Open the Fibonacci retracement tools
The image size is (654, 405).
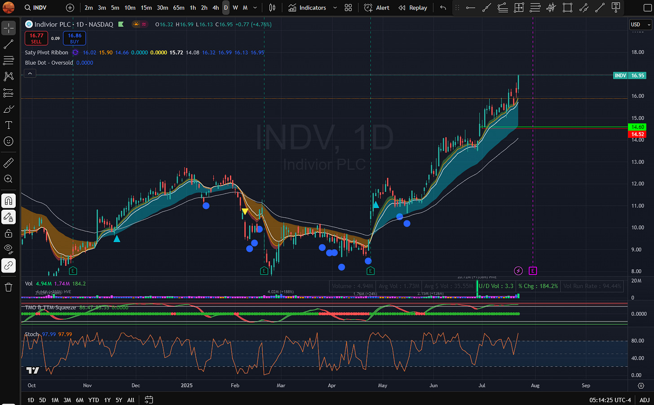point(9,60)
